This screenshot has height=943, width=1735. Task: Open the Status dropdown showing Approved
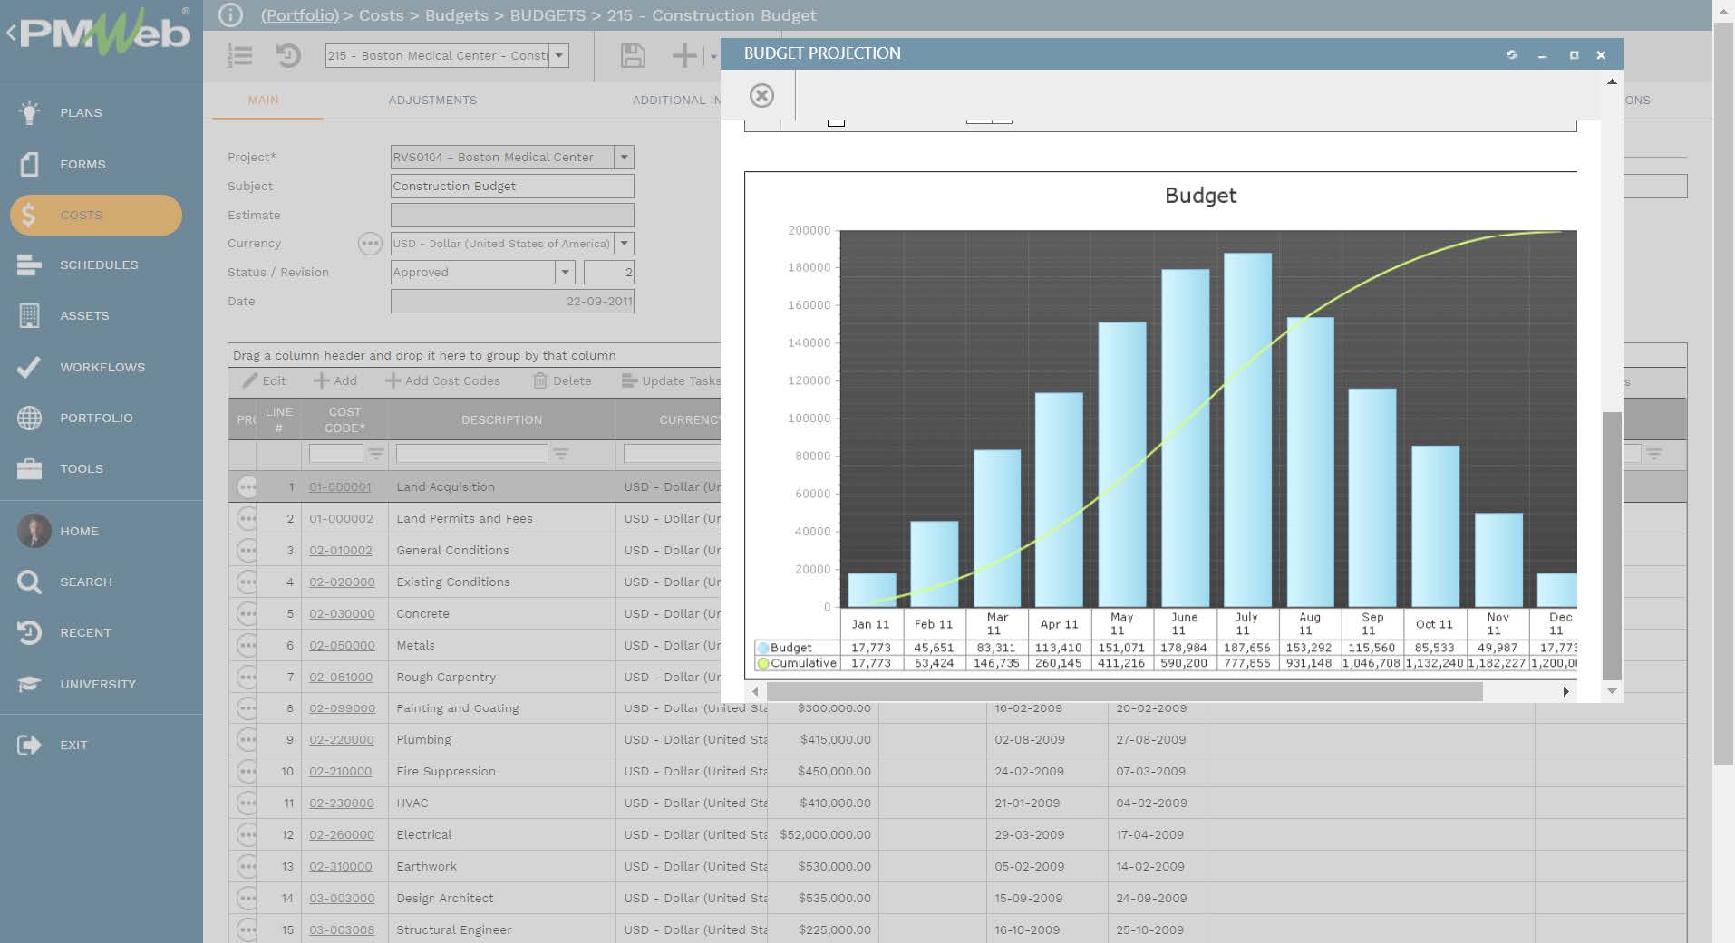point(565,272)
